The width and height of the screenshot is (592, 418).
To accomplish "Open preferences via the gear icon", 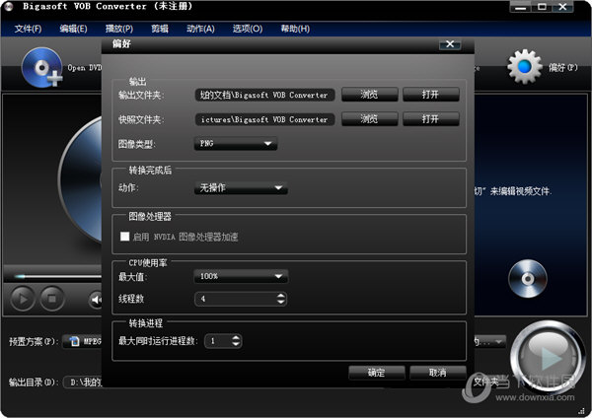I will 525,67.
